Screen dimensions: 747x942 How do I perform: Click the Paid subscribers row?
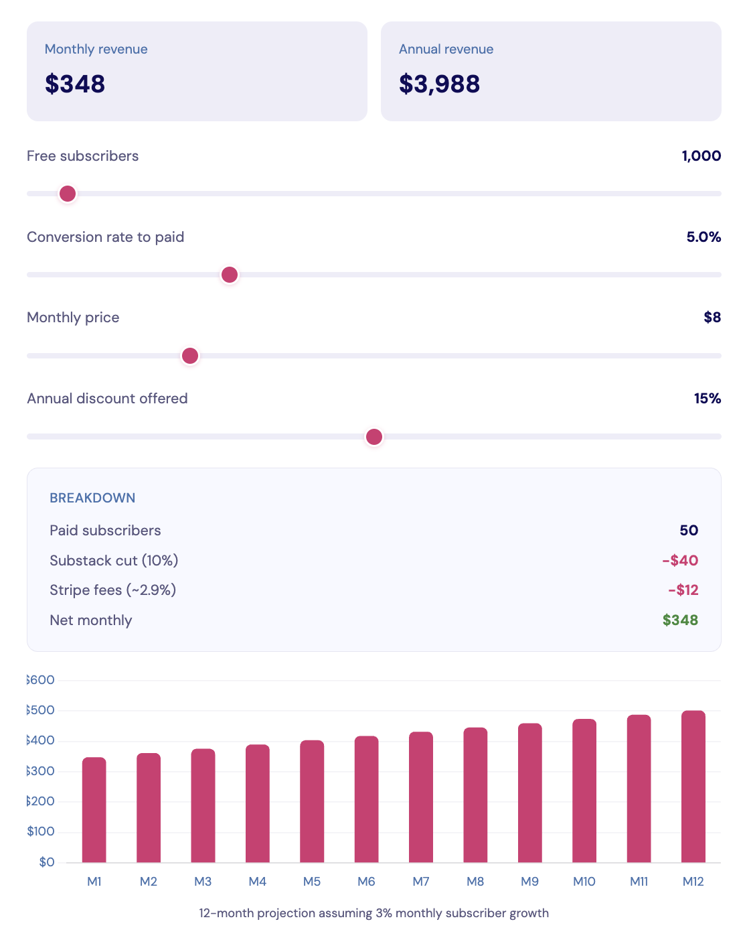pyautogui.click(x=105, y=530)
